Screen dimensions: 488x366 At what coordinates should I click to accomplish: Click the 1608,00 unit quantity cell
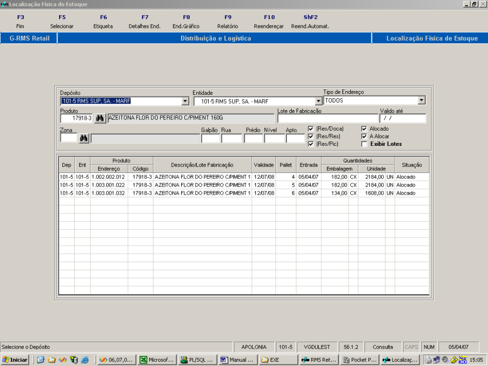(372, 193)
